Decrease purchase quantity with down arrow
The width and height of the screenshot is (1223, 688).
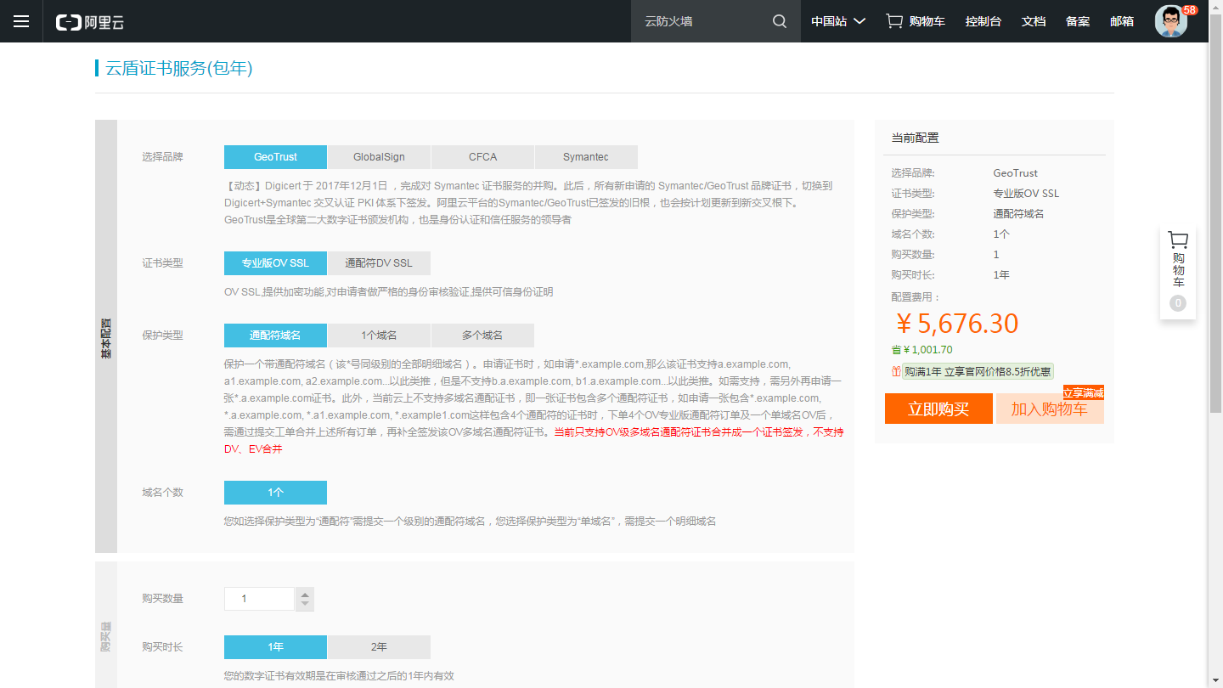point(305,605)
